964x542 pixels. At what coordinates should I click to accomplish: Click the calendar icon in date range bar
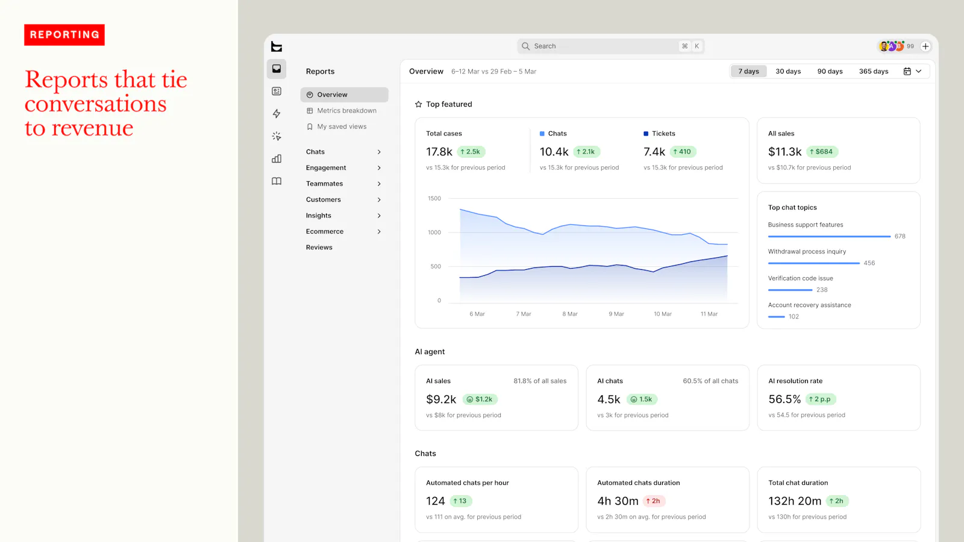[x=907, y=71]
